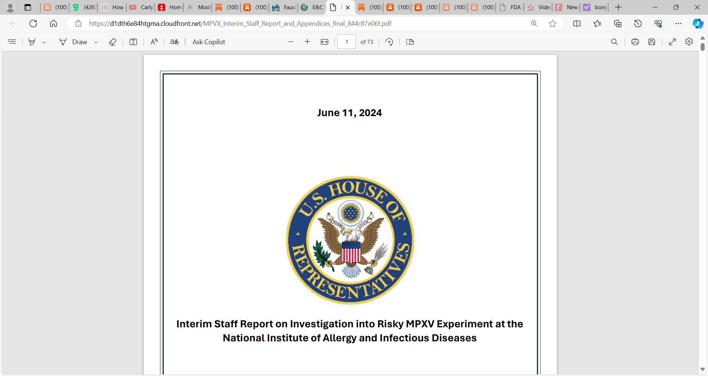Click the vertical scrollbar thumb
Viewport: 708px width, 376px height.
coord(703,47)
